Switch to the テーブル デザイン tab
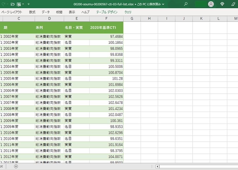This screenshot has width=238, height=170. (107, 12)
